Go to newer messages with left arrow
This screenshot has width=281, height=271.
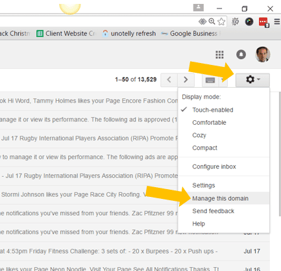[169, 80]
